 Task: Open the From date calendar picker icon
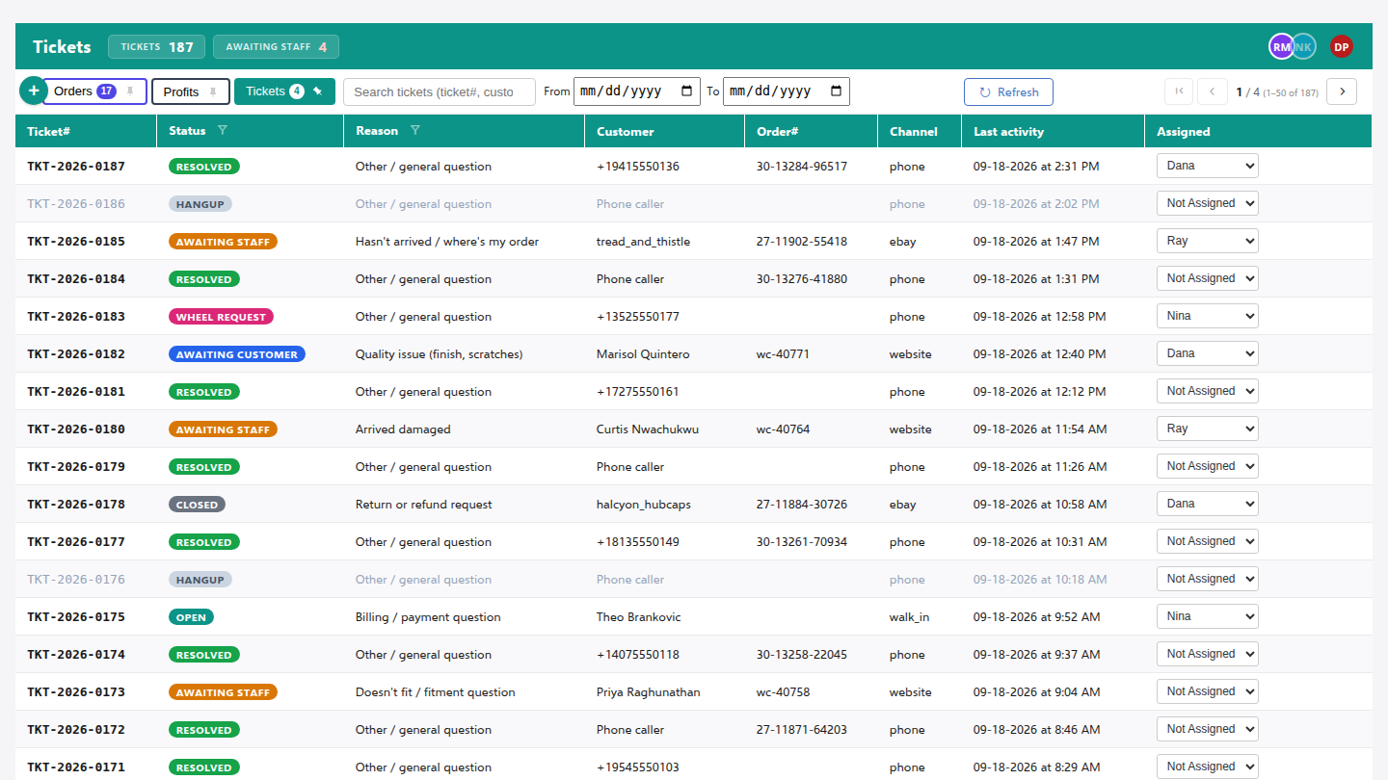click(687, 91)
